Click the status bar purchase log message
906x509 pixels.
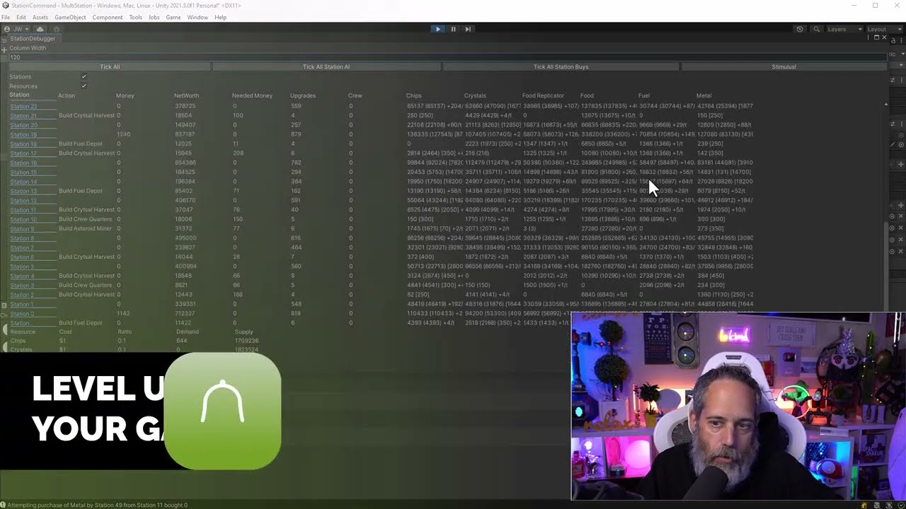coord(97,505)
